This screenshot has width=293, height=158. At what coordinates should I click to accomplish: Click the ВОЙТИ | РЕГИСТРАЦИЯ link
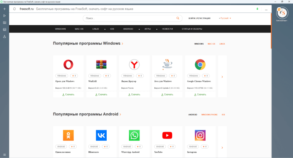point(199,18)
